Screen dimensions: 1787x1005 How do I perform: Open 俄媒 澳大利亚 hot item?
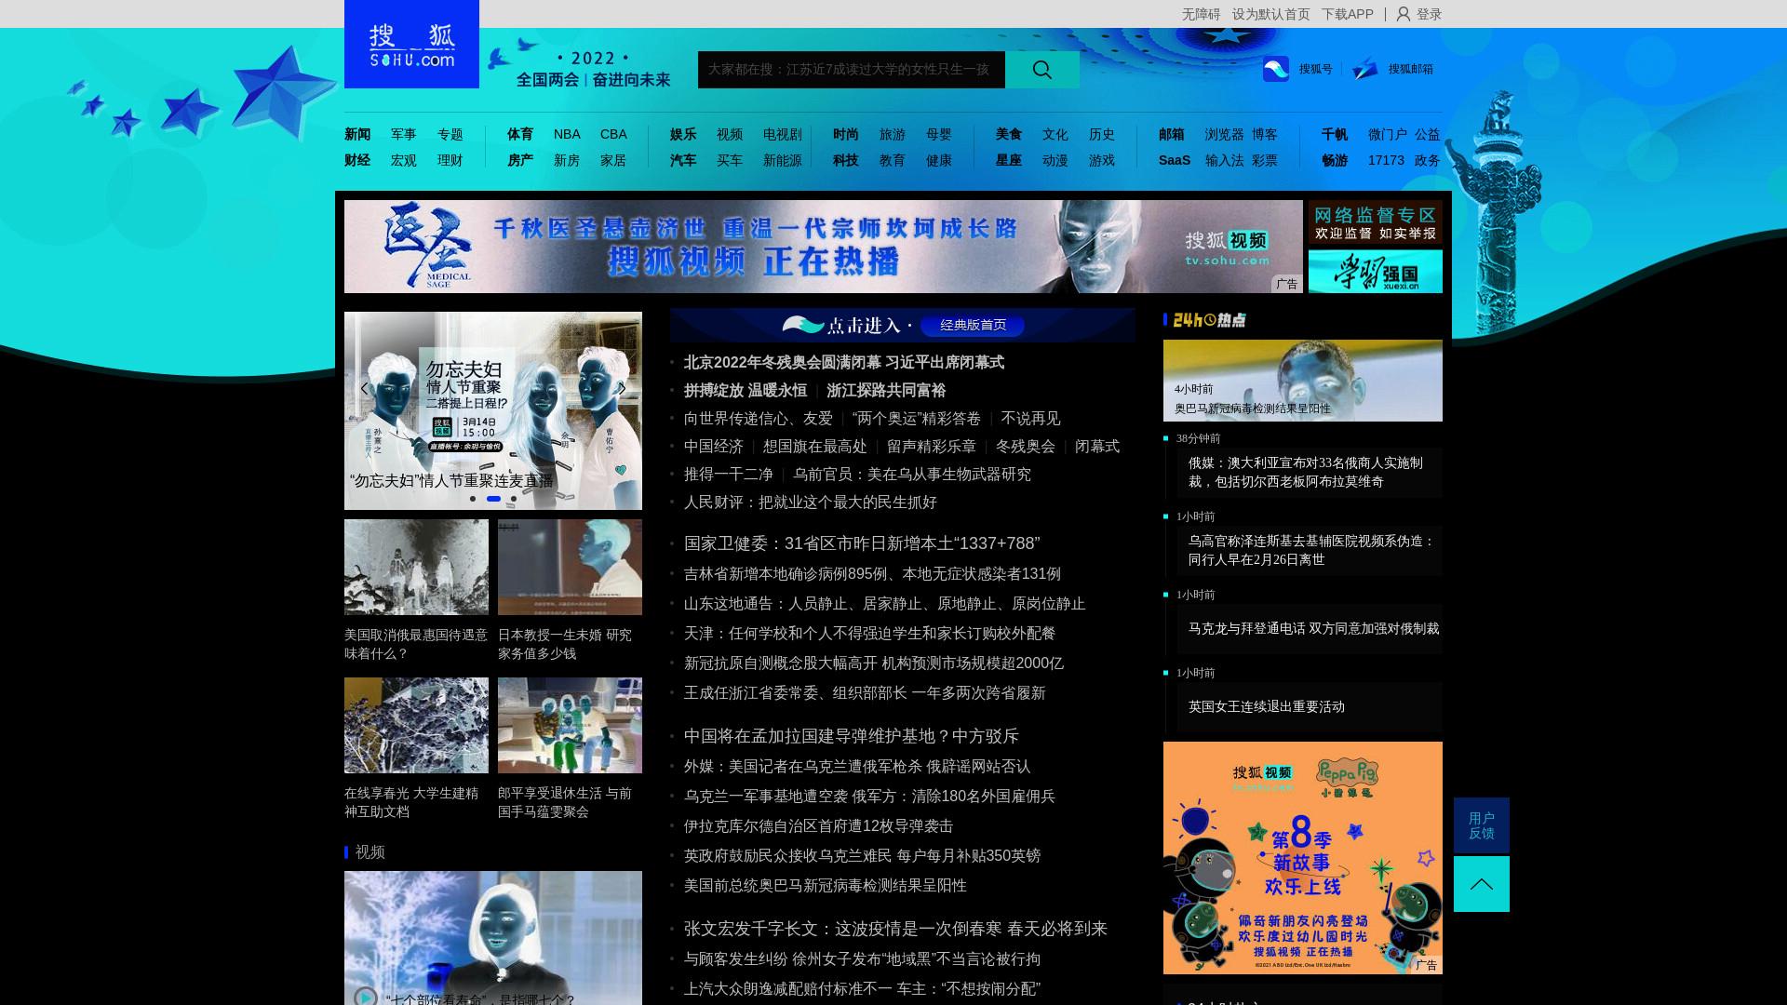1306,472
